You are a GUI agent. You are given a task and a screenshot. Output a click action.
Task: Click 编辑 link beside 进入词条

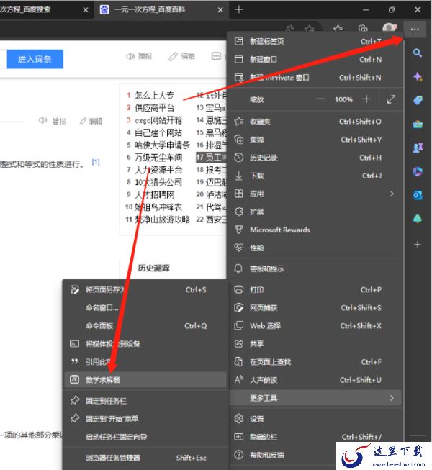point(182,56)
